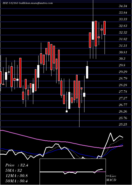Image resolution: width=132 pixels, height=185 pixels.
Task: Click the BSE 512165 chart title text
Action: click(x=28, y=3)
